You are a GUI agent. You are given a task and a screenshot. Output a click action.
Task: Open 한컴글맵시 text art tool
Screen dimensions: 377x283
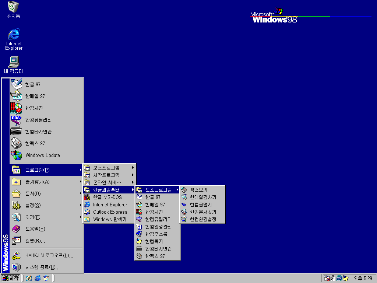click(x=202, y=205)
